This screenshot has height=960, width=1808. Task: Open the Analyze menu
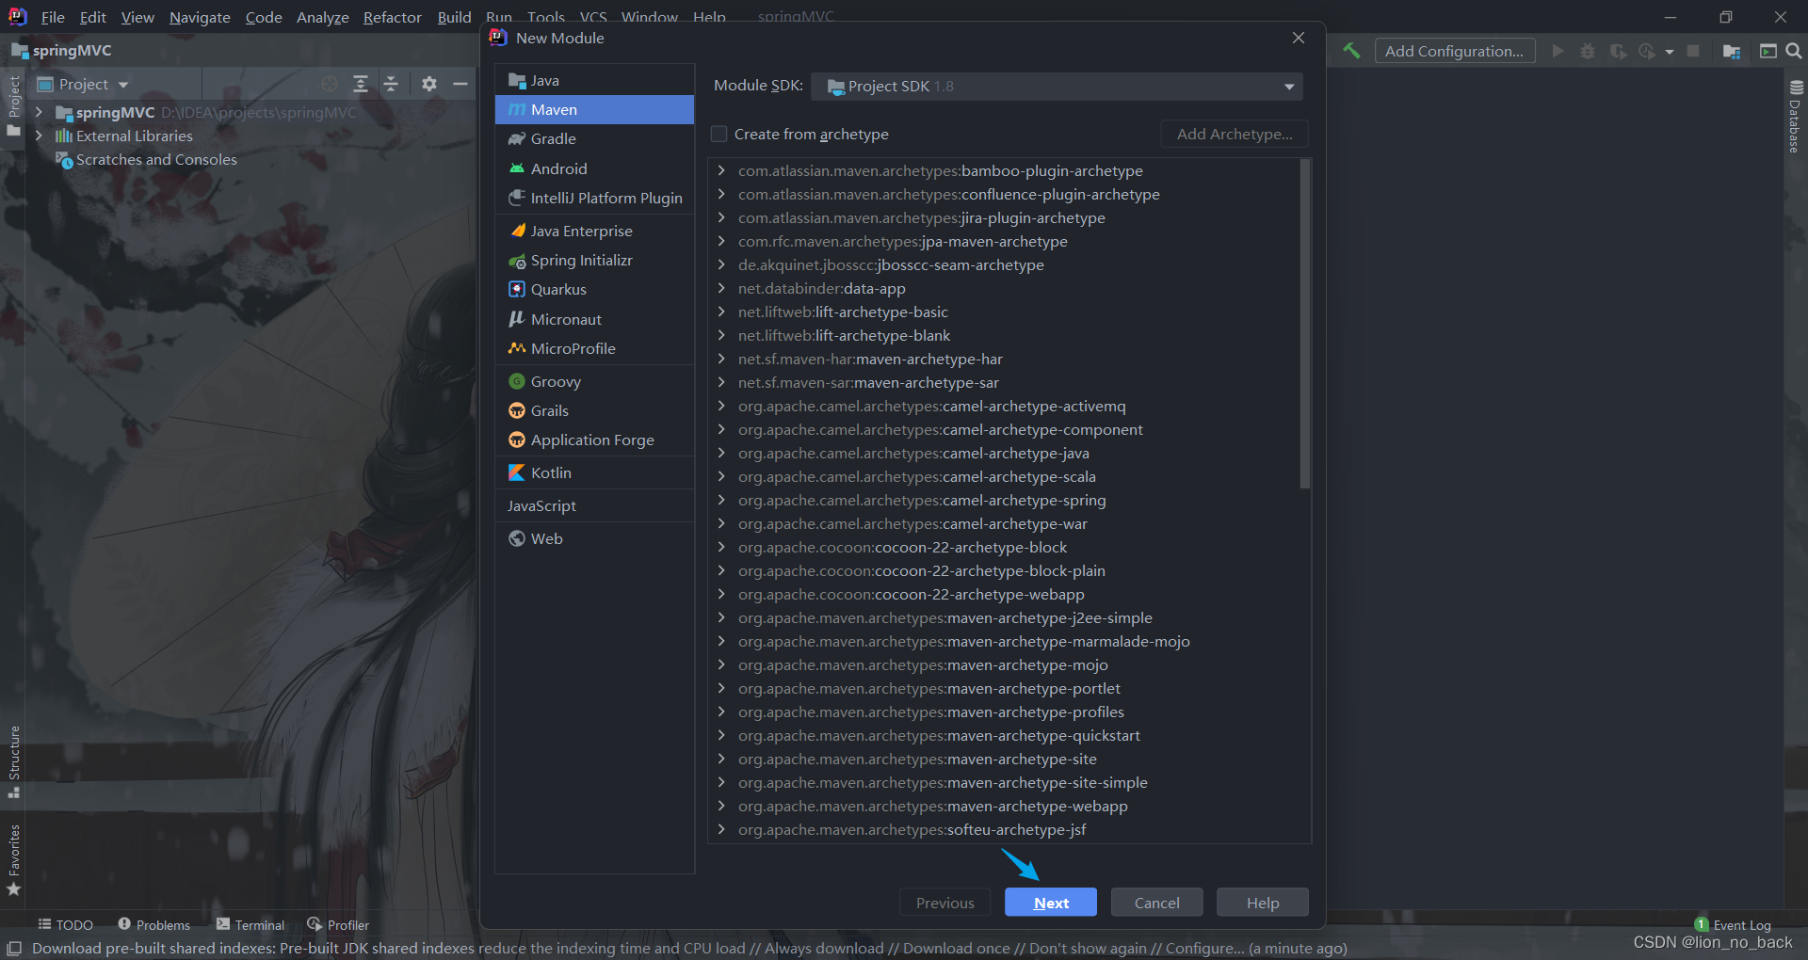tap(322, 17)
